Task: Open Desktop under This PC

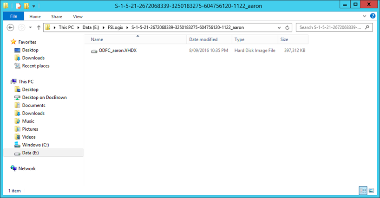Action: coord(30,89)
